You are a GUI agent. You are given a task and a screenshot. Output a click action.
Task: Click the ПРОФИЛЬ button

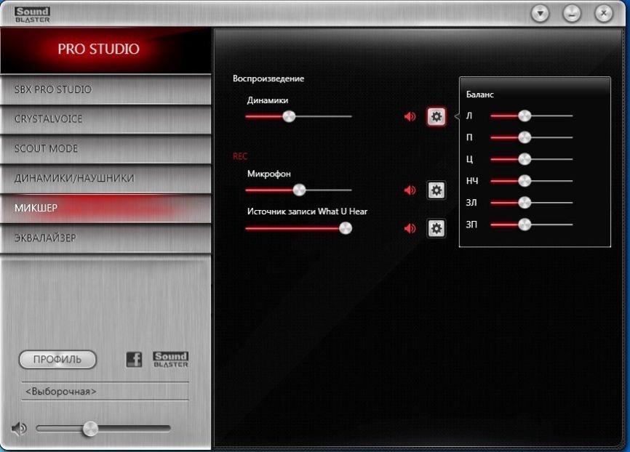pyautogui.click(x=57, y=359)
